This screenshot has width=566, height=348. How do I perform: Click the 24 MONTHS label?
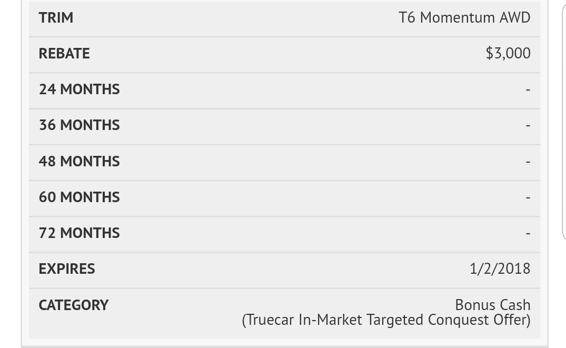(79, 89)
